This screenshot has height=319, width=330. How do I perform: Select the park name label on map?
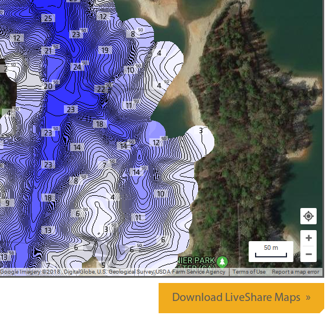click(195, 263)
